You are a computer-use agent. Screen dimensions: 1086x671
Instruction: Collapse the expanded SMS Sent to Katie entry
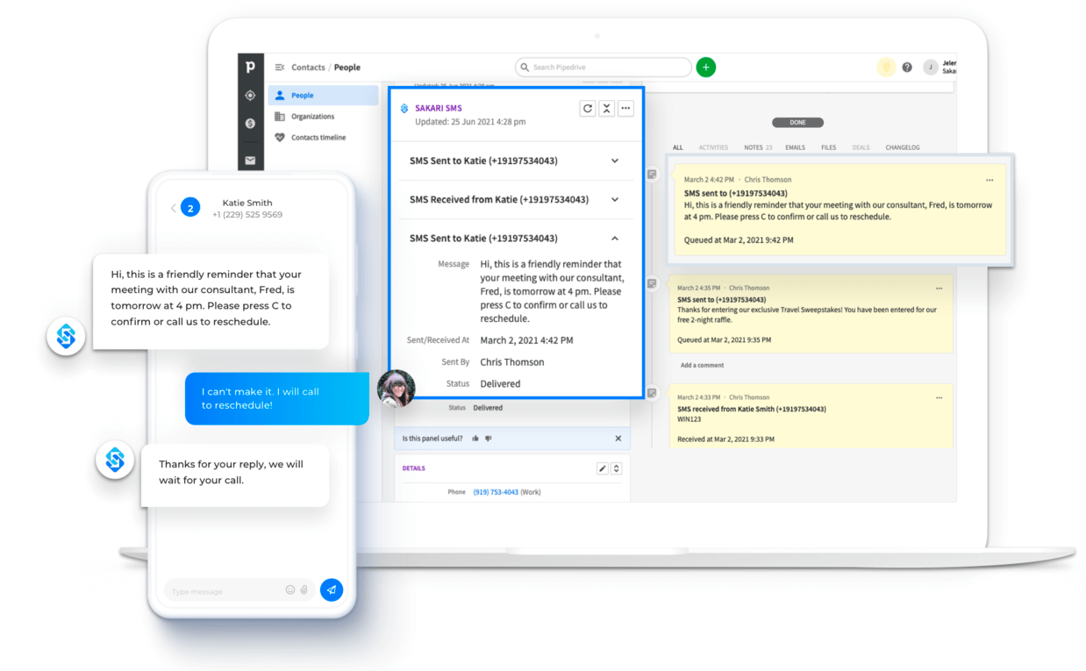[615, 238]
